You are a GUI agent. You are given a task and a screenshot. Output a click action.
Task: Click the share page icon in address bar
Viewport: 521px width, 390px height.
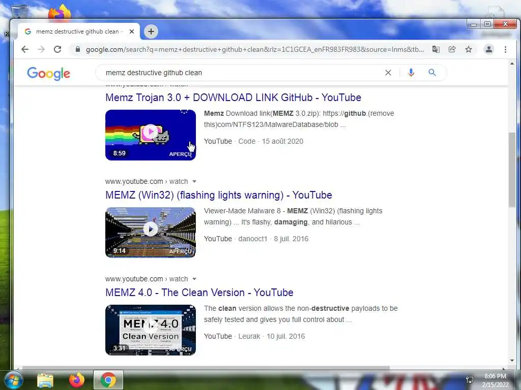point(452,49)
